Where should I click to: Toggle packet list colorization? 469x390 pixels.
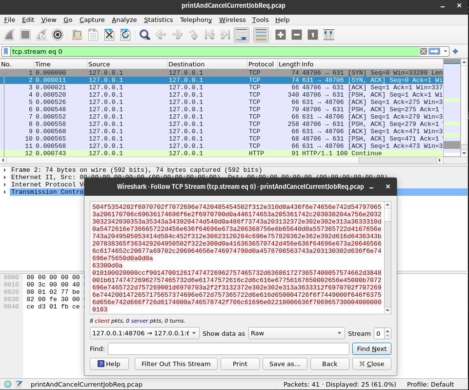(x=261, y=35)
